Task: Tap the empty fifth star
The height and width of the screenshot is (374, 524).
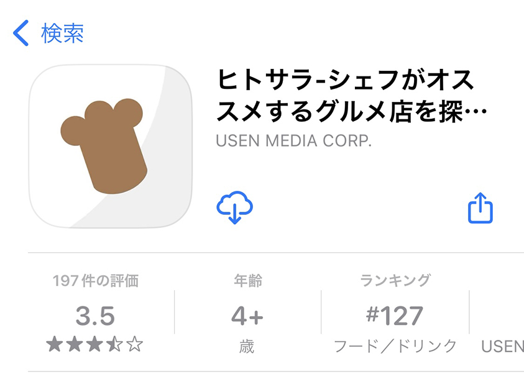Action: point(135,344)
